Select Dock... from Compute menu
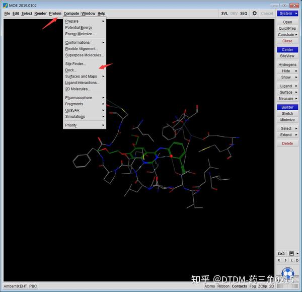 71,70
